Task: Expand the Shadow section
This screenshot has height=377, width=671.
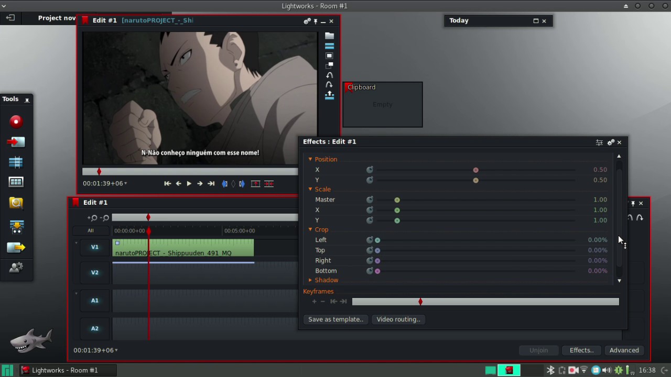Action: pos(310,280)
